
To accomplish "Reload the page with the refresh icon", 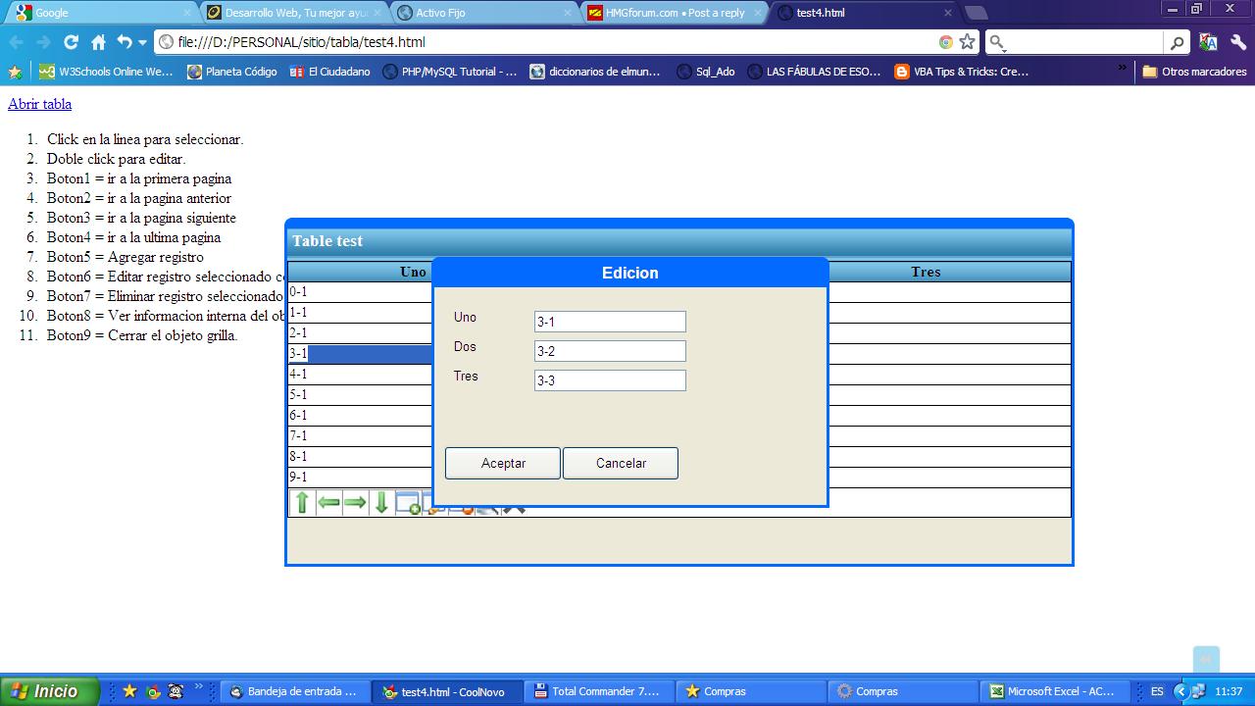I will [x=71, y=42].
